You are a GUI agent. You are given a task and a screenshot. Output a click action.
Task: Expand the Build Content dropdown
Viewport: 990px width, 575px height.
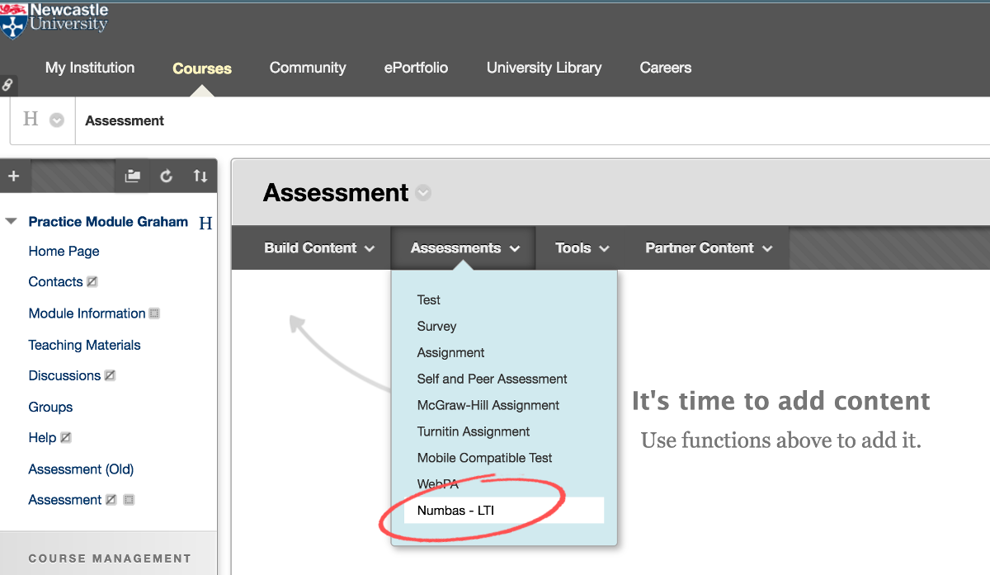click(x=318, y=248)
